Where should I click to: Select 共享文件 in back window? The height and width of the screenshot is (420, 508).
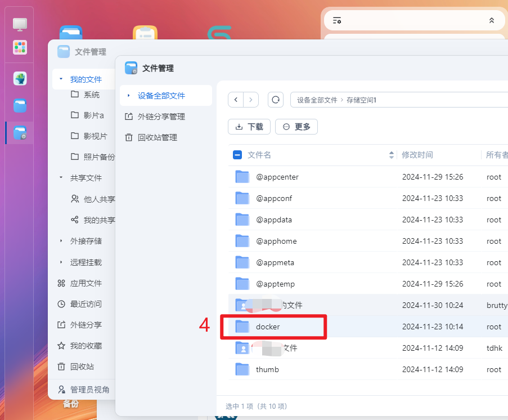click(x=86, y=178)
